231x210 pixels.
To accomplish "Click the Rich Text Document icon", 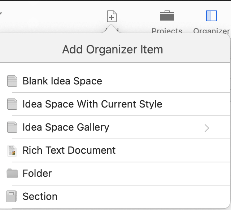I will [x=12, y=150].
